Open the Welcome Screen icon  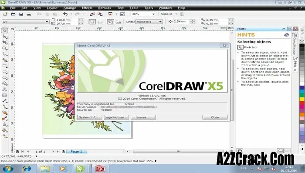coord(122,14)
